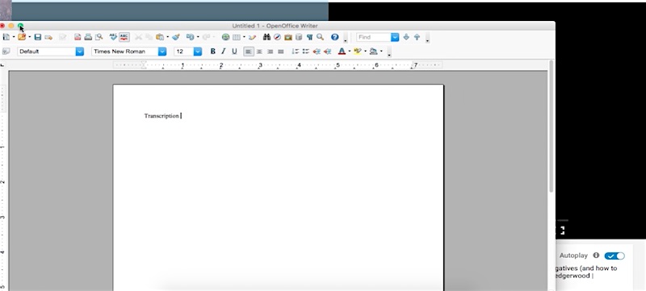Screen dimensions: 646x291
Task: Open OpenOffice Help
Action: coord(334,37)
